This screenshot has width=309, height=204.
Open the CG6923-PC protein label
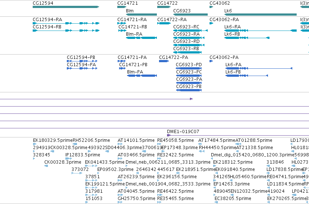pyautogui.click(x=189, y=72)
